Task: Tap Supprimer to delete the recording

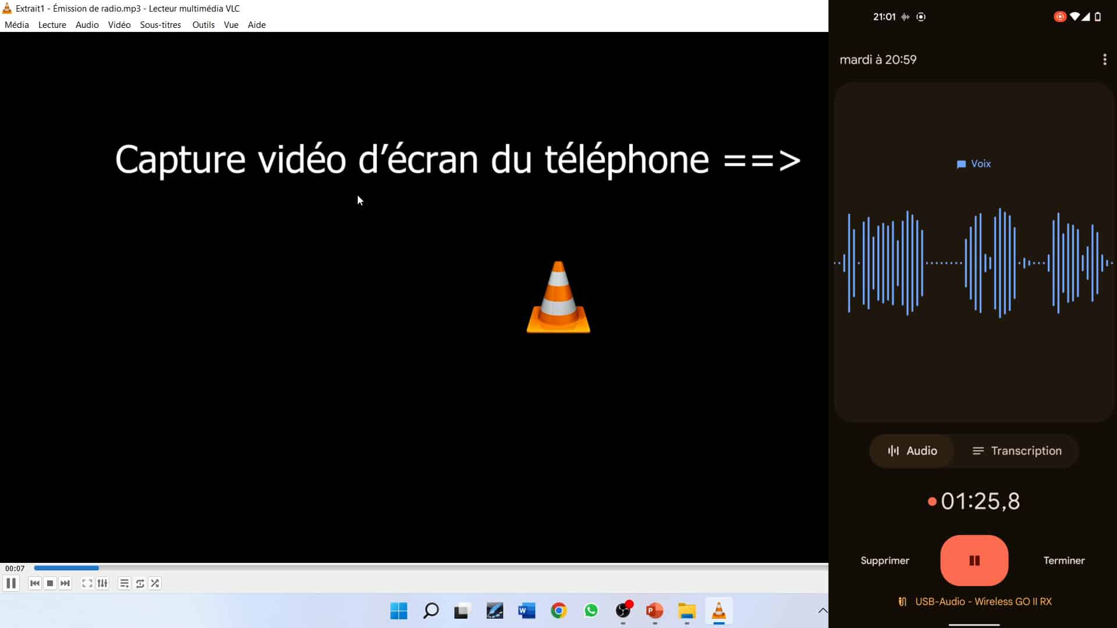Action: (x=884, y=560)
